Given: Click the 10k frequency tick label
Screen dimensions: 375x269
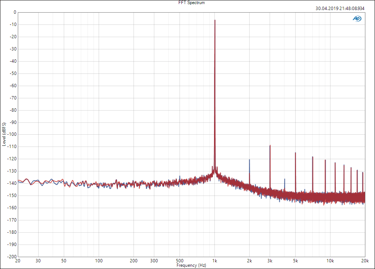Looking at the screenshot, I should click(x=330, y=261).
